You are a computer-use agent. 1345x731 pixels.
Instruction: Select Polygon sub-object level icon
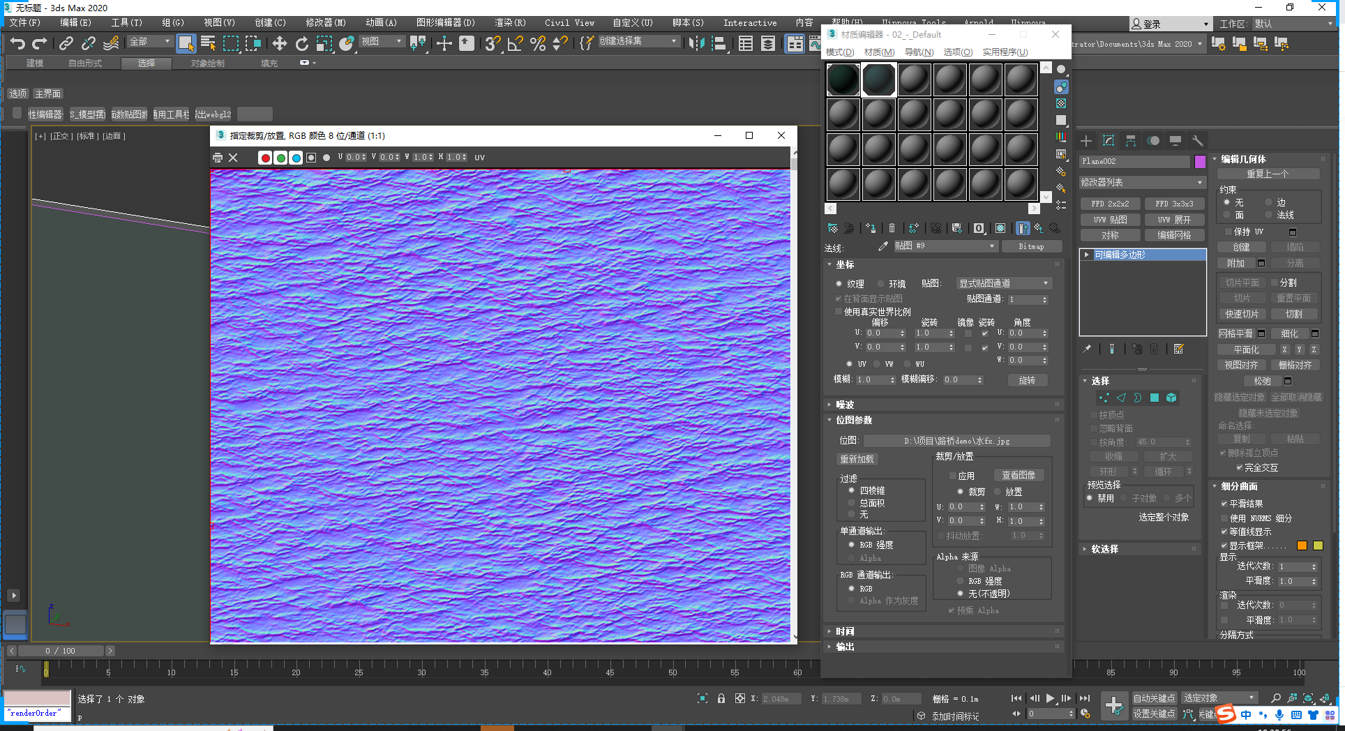(1155, 398)
